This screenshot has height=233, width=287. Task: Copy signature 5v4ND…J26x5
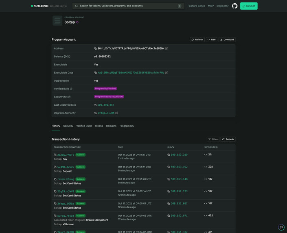55,167
